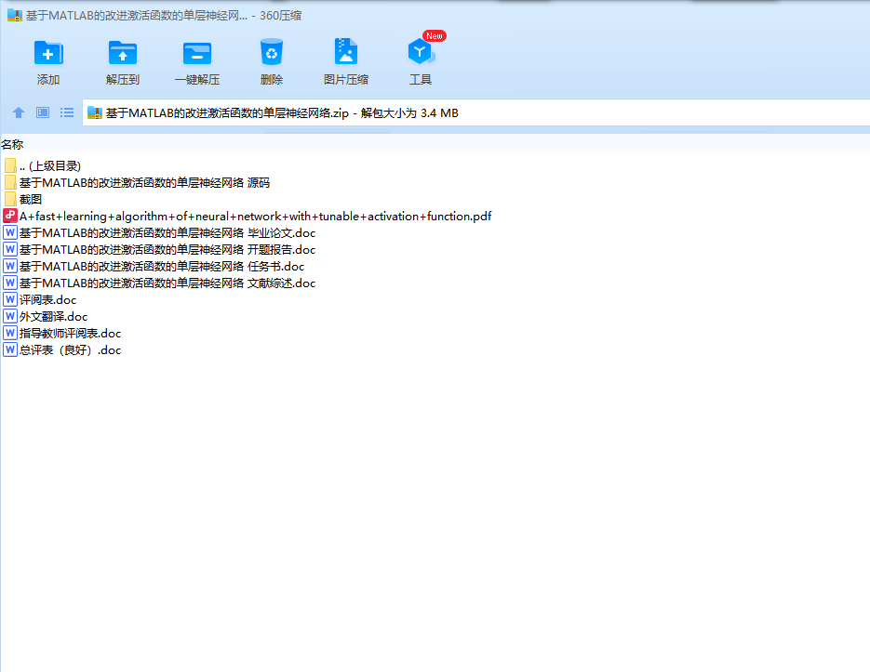Select the 外文翻译.doc file name

pyautogui.click(x=53, y=317)
